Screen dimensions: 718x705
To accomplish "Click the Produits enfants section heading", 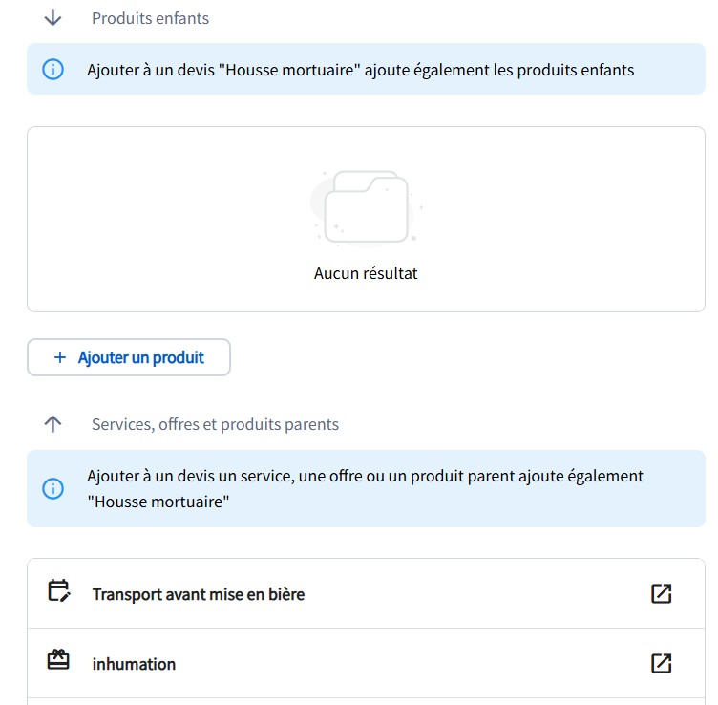I will 150,18.
